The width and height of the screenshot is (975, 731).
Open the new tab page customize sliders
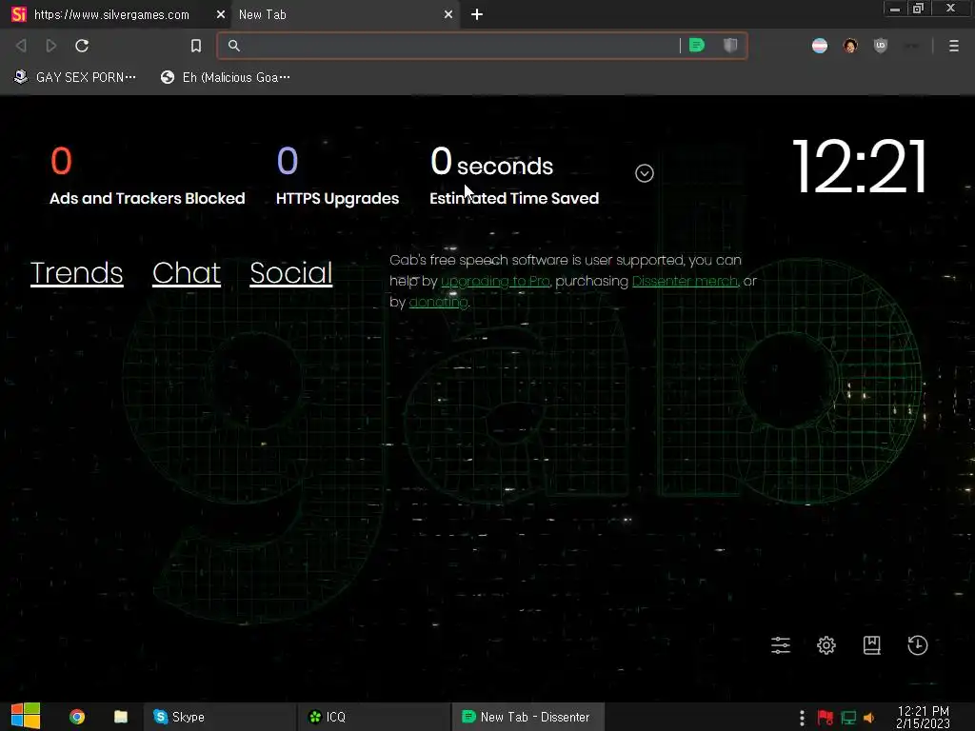(781, 645)
